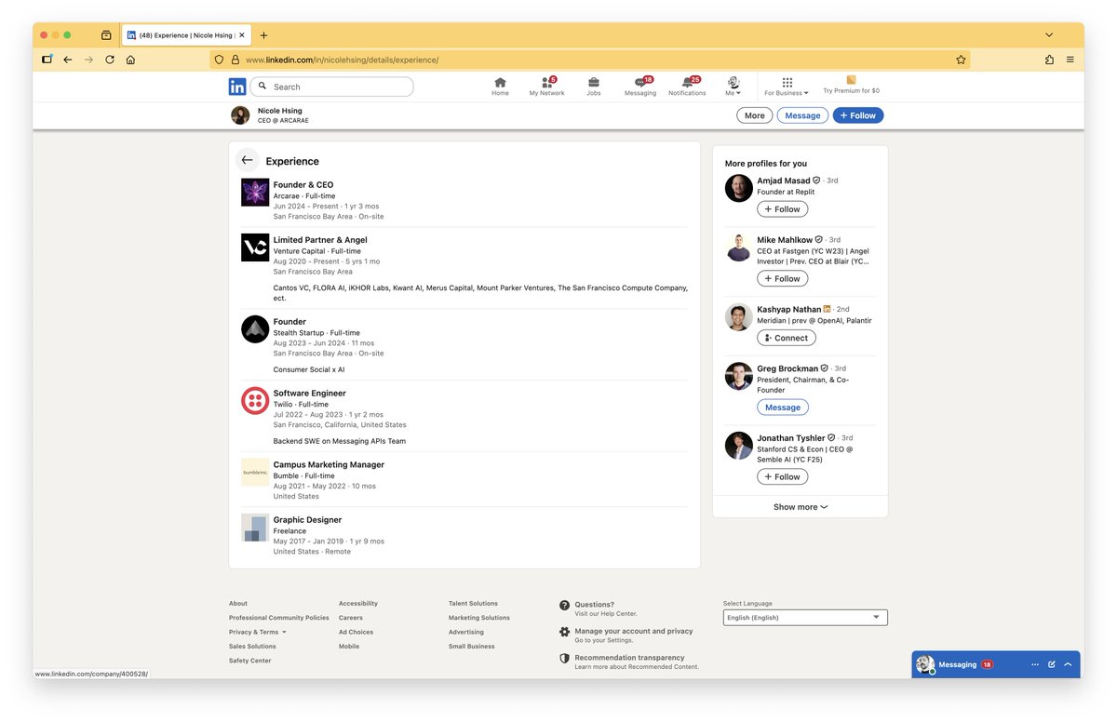Follow Amjad Masad

coord(782,209)
